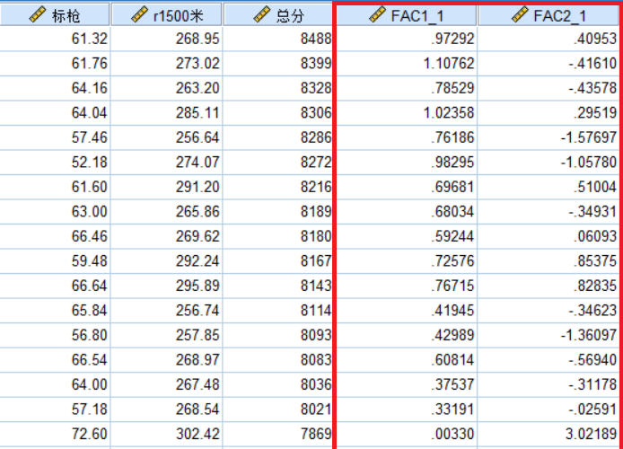The width and height of the screenshot is (623, 449).
Task: Select the cell with value 268.97
Action: (x=166, y=360)
